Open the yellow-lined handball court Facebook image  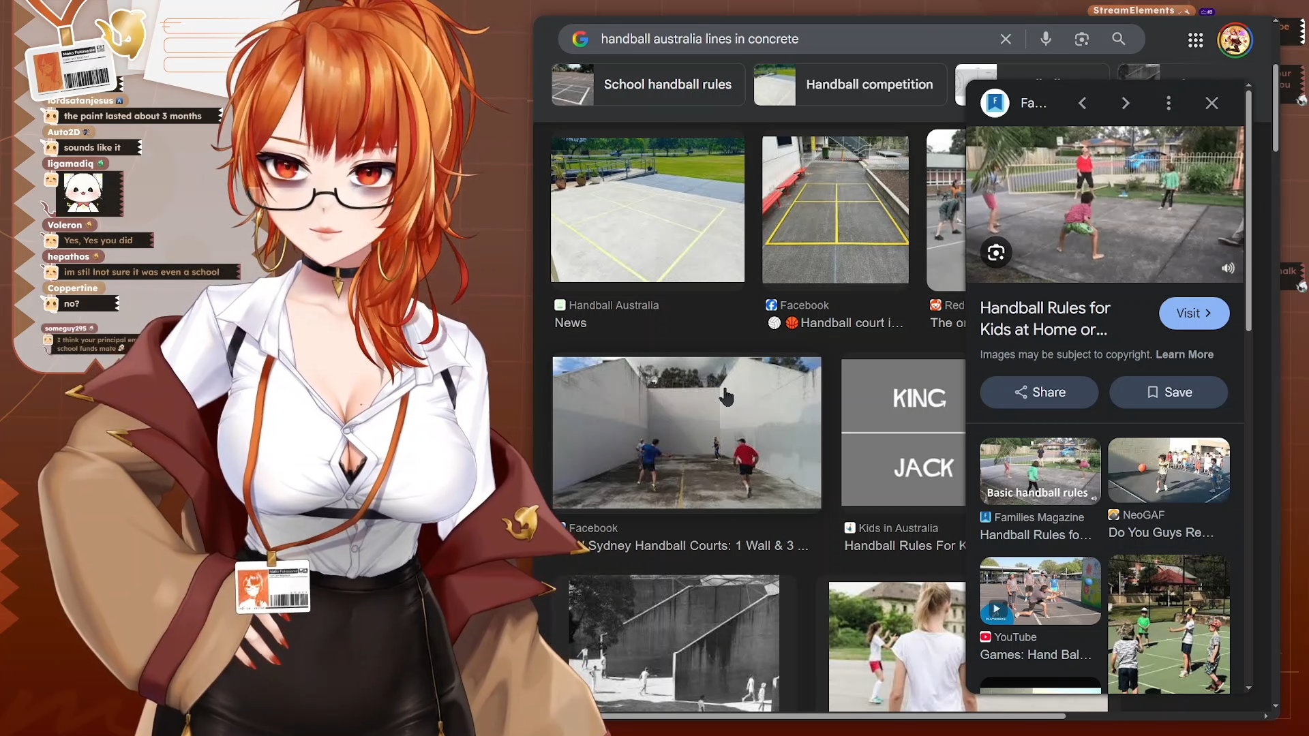[835, 210]
